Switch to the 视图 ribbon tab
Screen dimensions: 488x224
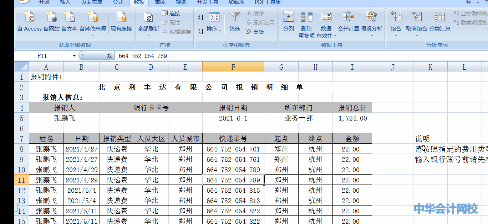pos(181,2)
